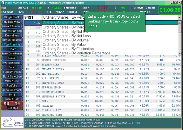Open the Chart section

(12, 49)
